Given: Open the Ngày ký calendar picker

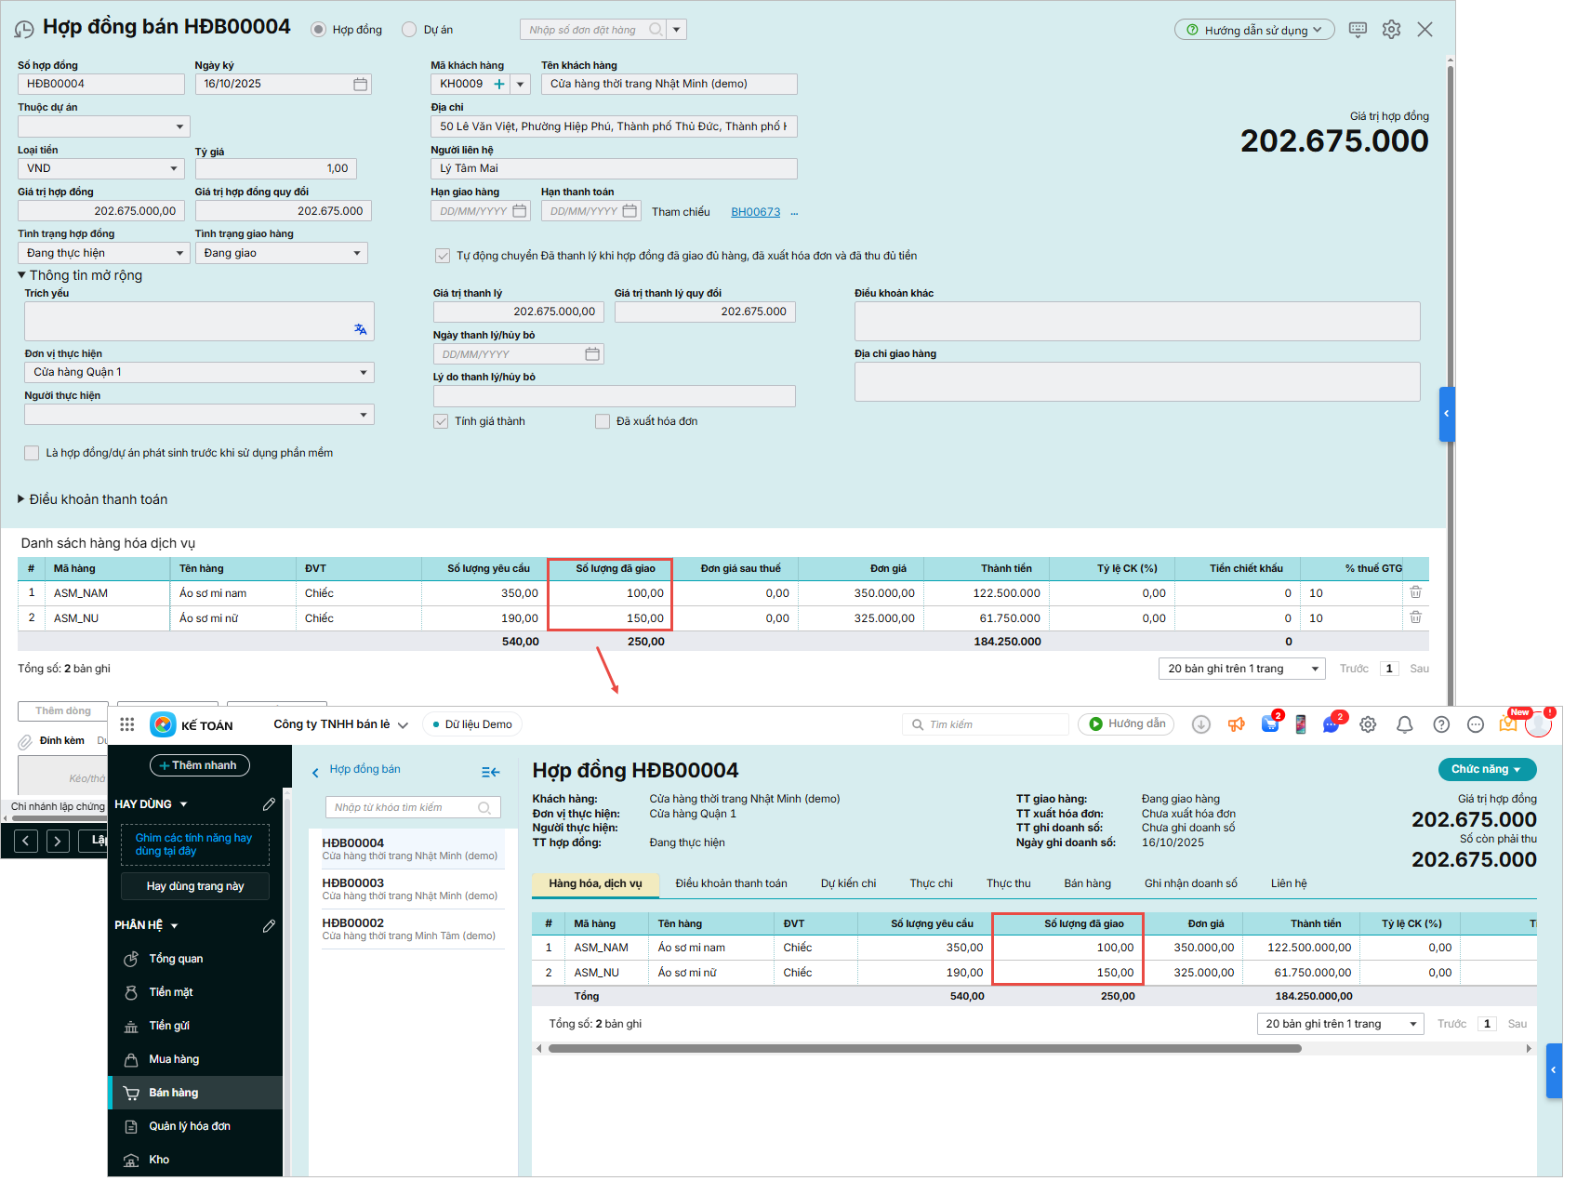Looking at the screenshot, I should pos(360,85).
